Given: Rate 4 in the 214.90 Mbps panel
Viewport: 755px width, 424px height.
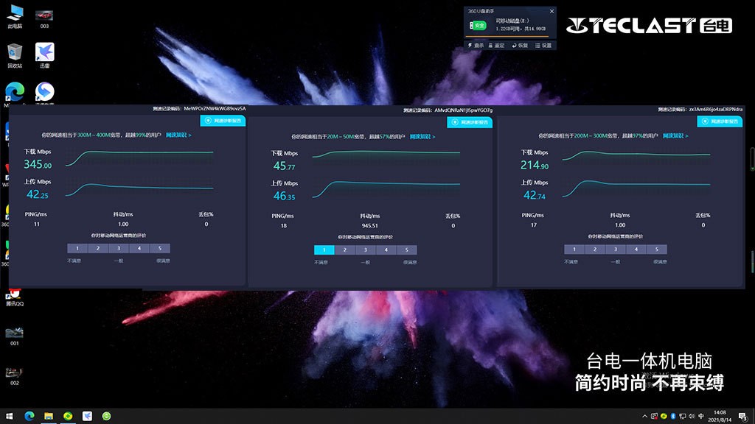Looking at the screenshot, I should pyautogui.click(x=636, y=249).
